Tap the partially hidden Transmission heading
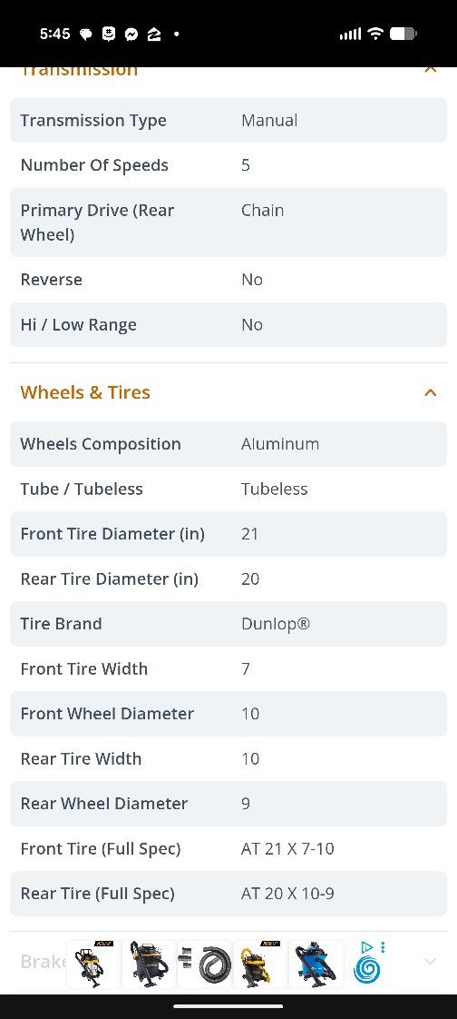 79,70
